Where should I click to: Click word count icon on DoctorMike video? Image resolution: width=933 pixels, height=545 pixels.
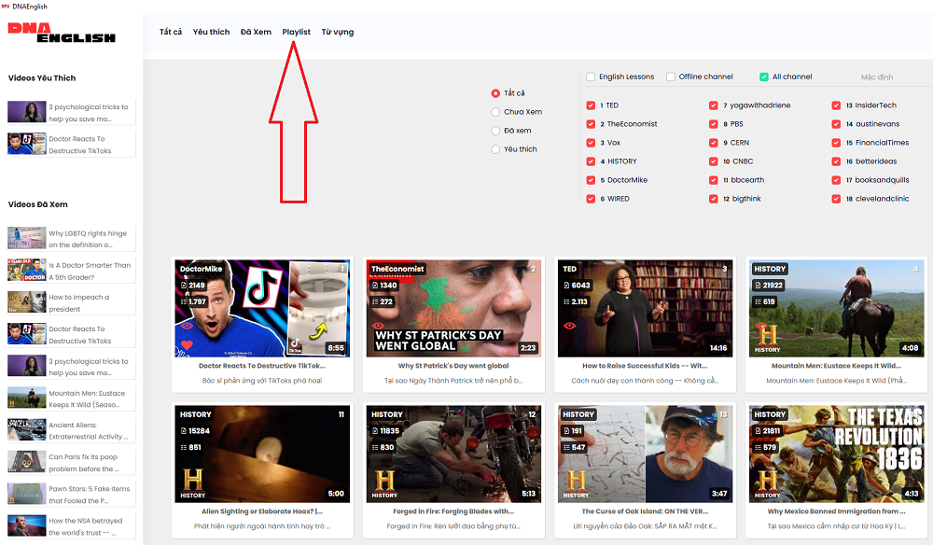click(184, 286)
